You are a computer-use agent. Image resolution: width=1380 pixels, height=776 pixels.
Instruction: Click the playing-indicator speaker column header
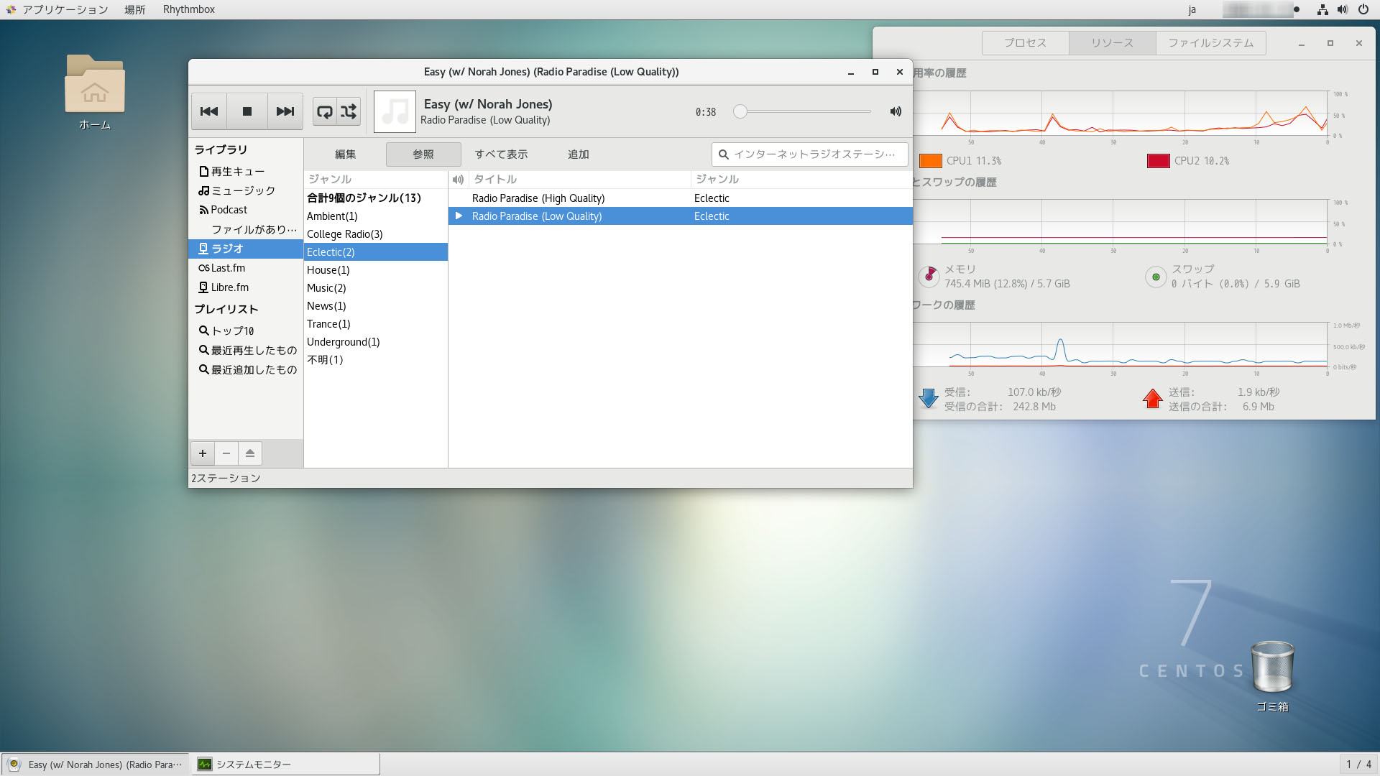[459, 180]
